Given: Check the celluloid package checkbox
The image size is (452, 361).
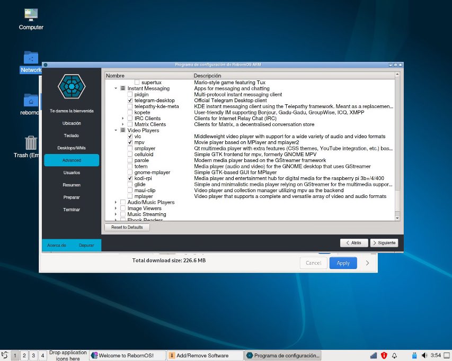Looking at the screenshot, I should (130, 155).
